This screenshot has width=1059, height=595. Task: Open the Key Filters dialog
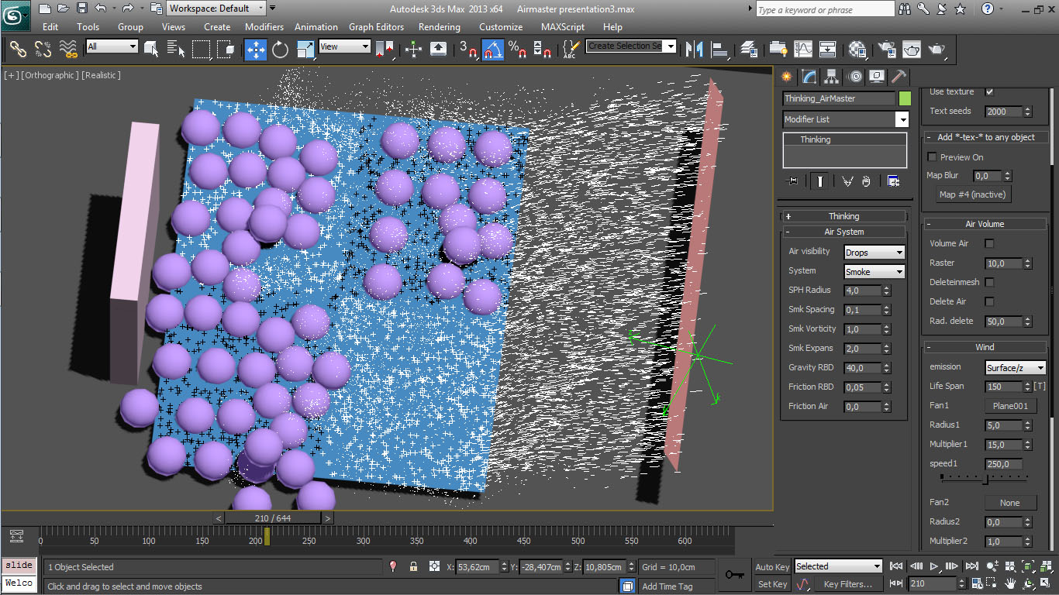click(x=847, y=584)
